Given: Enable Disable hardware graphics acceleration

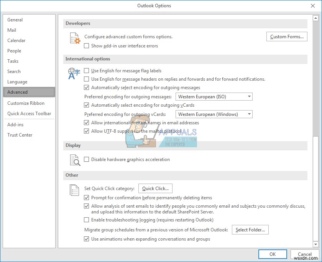Looking at the screenshot, I should click(86, 159).
